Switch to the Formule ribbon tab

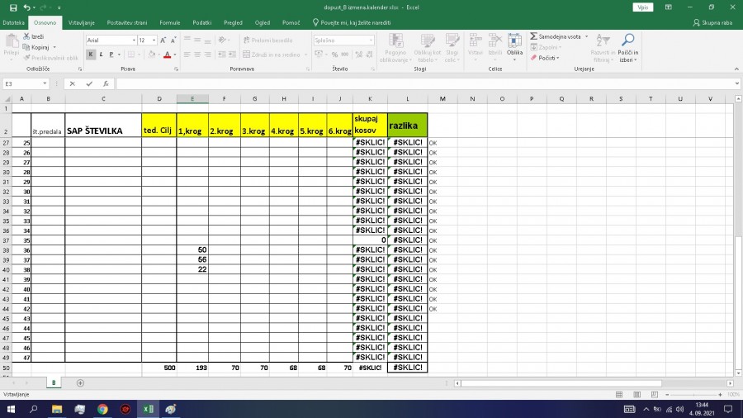pos(169,22)
